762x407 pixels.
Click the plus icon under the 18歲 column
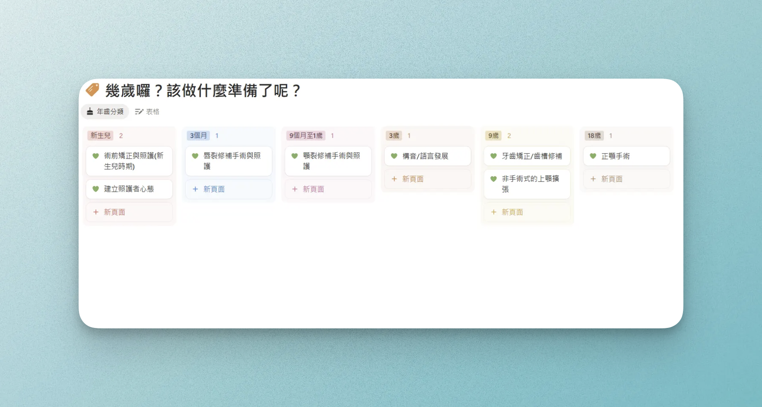click(593, 179)
